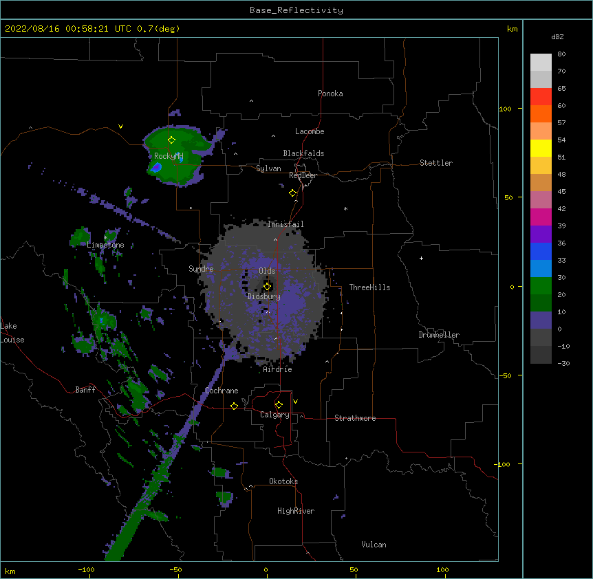Click the Blackfalds city label
The height and width of the screenshot is (579, 593).
303,153
